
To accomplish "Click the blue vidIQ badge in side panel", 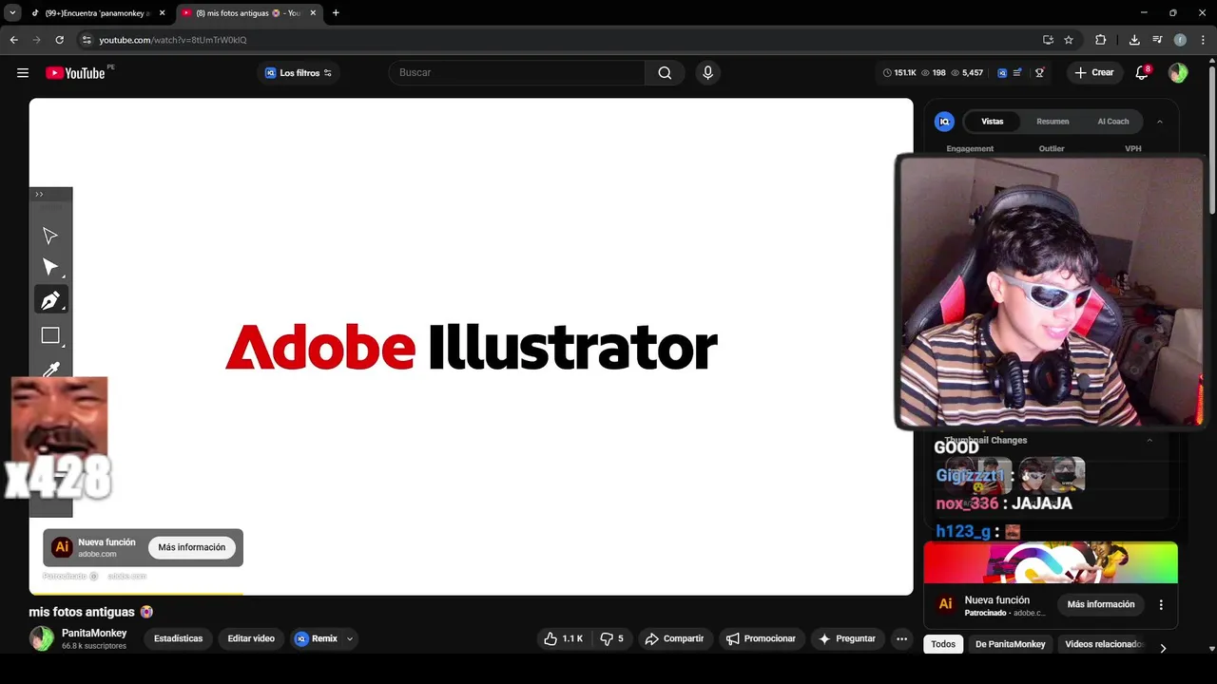I will pos(944,122).
